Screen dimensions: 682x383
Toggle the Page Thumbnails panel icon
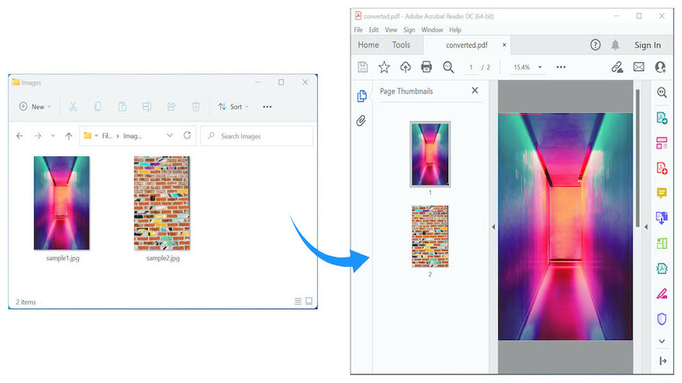coord(361,96)
